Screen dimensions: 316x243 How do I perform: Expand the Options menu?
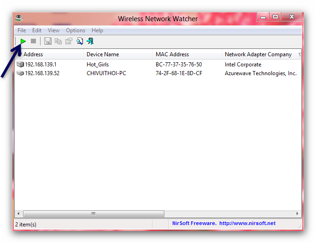pos(76,30)
